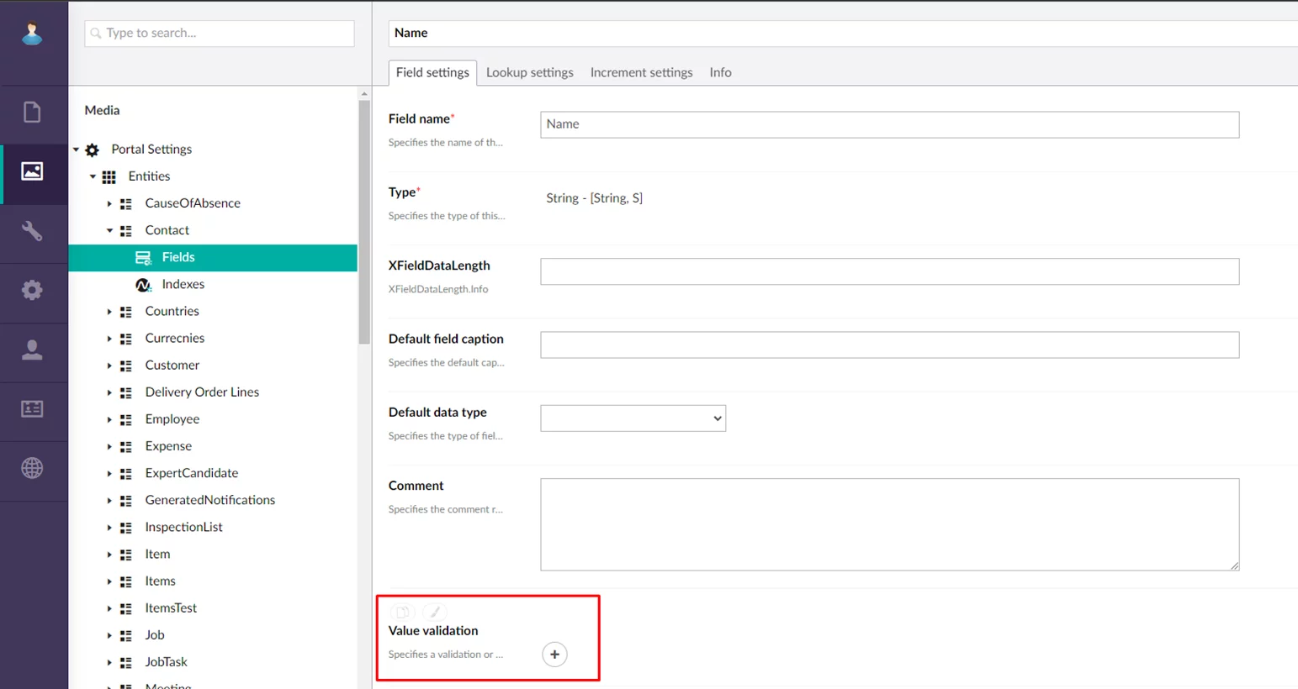Open the Users person icon in sidebar
Screen dimensions: 1298x689
coord(32,350)
